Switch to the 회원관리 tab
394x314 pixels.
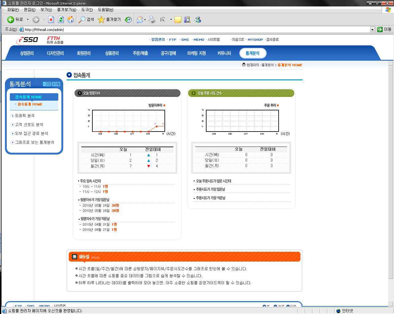83,53
